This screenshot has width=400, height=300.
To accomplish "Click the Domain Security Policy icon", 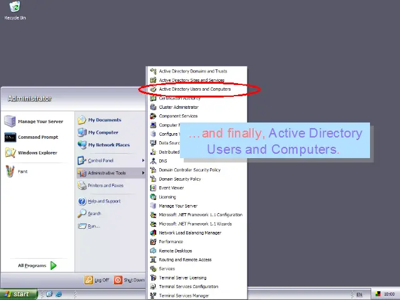I will pyautogui.click(x=153, y=179).
